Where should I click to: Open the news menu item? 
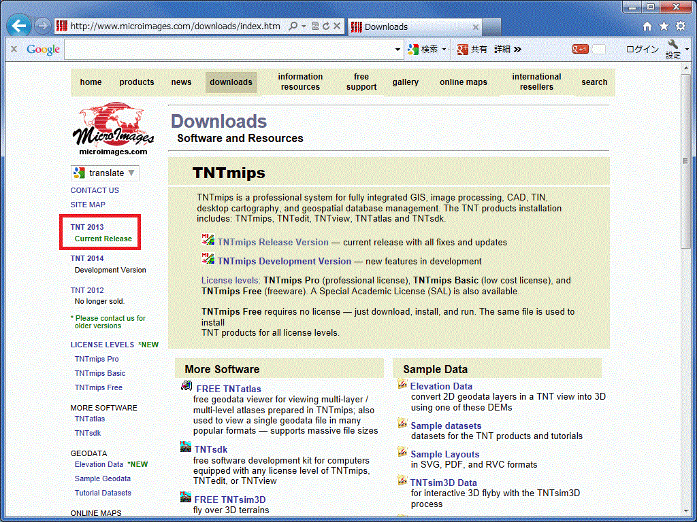(x=181, y=82)
